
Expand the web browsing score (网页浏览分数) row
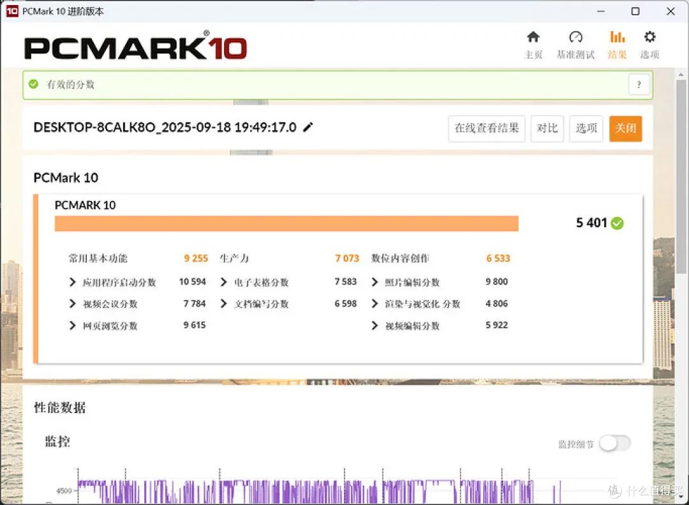[x=72, y=326]
